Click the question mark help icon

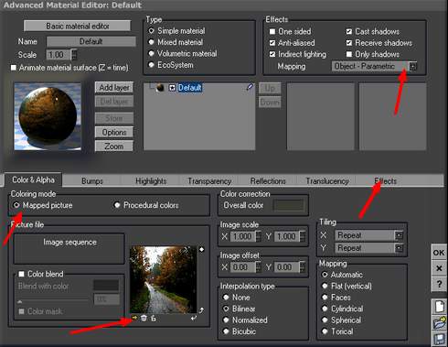tap(439, 284)
